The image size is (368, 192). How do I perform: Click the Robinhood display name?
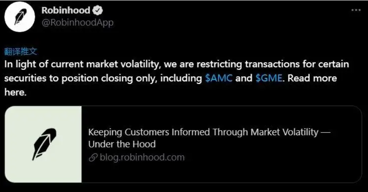(66, 10)
